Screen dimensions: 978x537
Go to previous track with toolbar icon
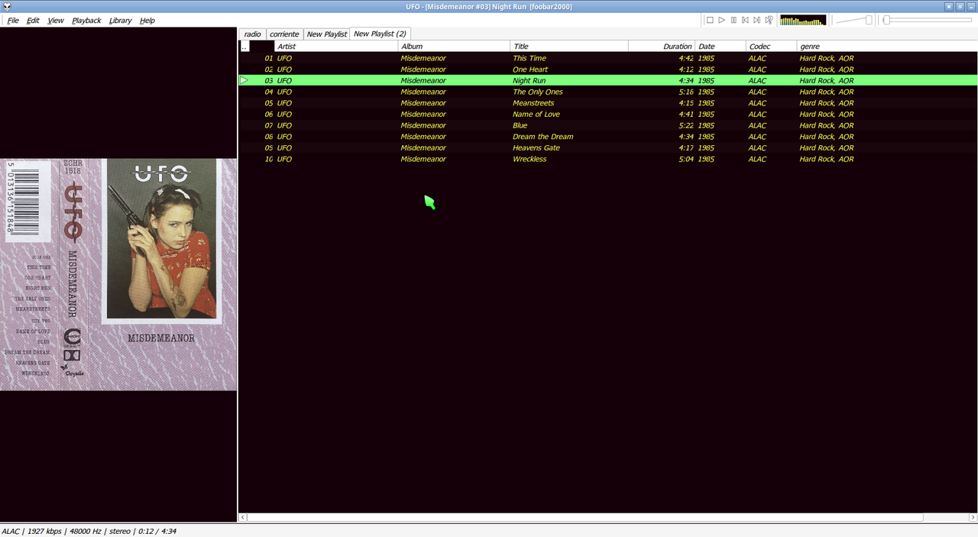pyautogui.click(x=745, y=20)
